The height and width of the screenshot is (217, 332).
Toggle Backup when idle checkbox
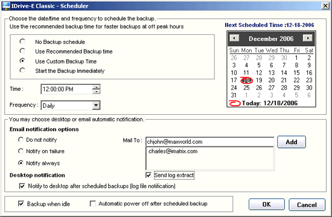21,204
